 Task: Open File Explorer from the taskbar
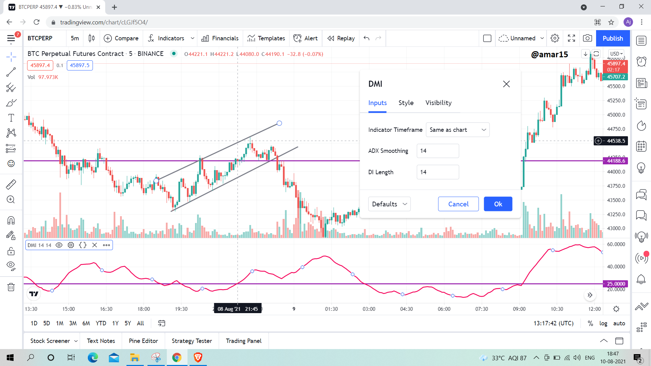[x=135, y=358]
